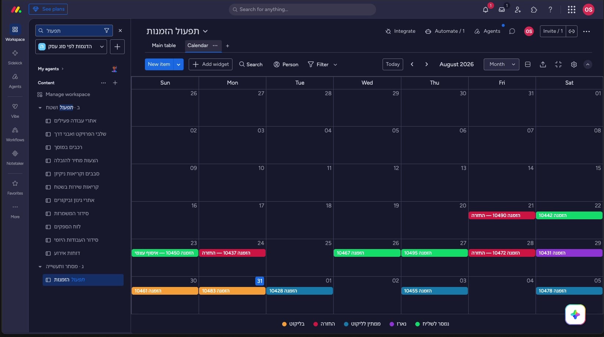Open Workflows in the left rail

click(x=15, y=134)
